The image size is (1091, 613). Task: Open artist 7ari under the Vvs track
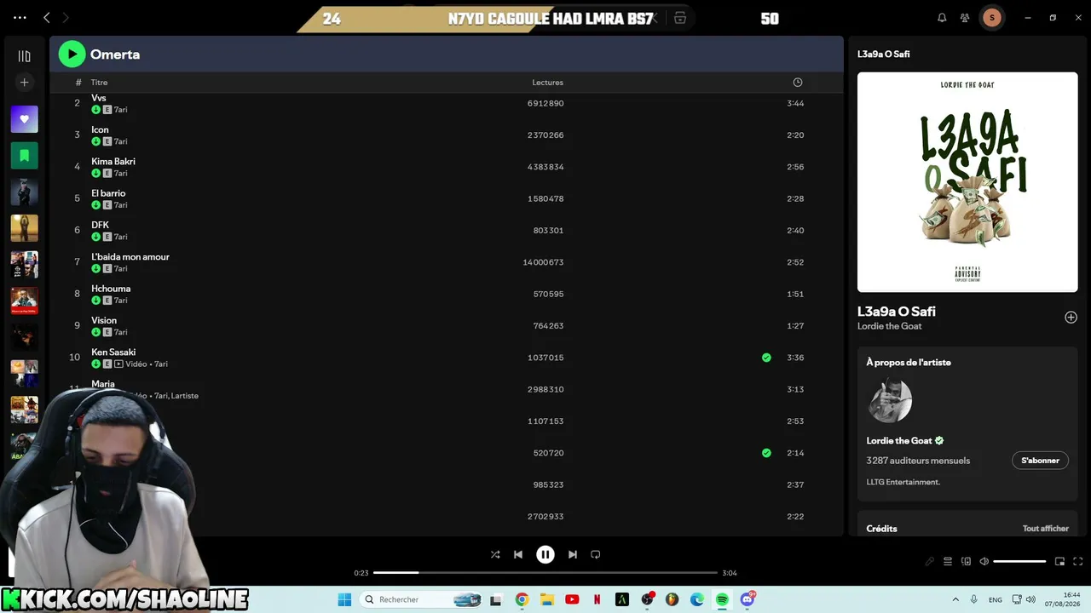click(121, 110)
